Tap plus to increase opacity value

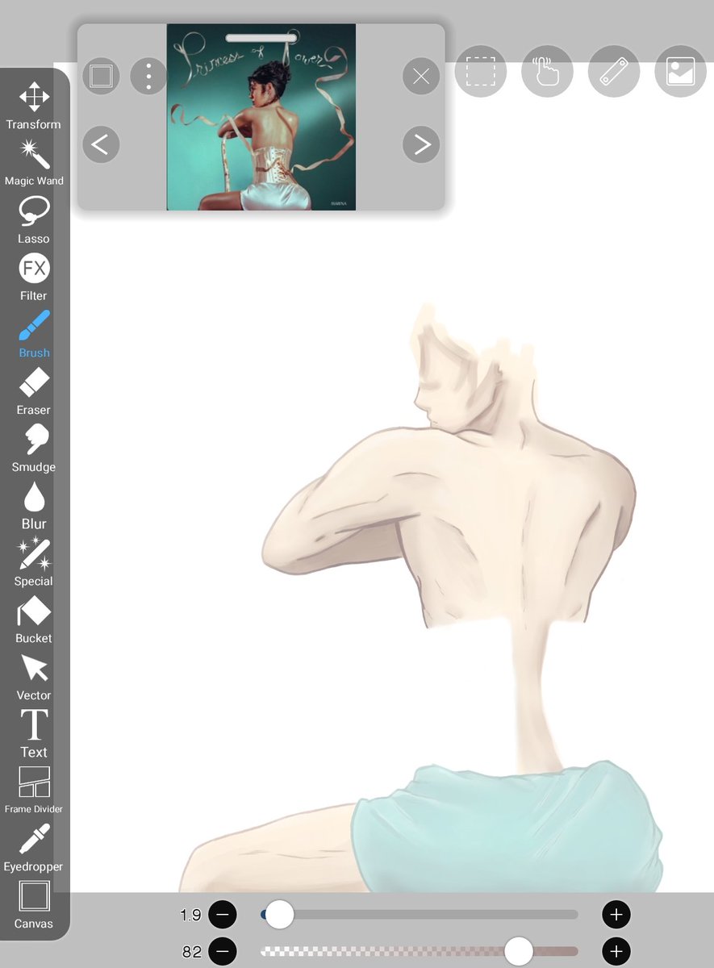[x=616, y=950]
